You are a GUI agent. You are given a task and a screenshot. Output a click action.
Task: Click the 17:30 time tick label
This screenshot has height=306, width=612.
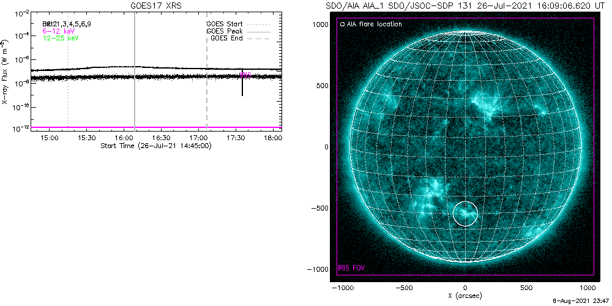[236, 138]
